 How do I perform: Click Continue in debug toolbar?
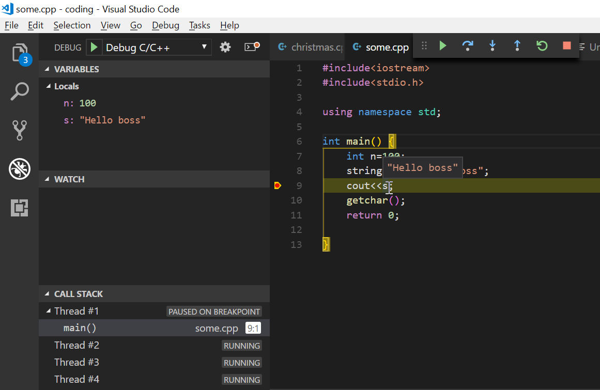(443, 46)
